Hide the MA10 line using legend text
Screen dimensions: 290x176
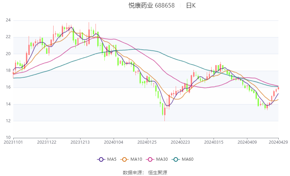(136, 159)
